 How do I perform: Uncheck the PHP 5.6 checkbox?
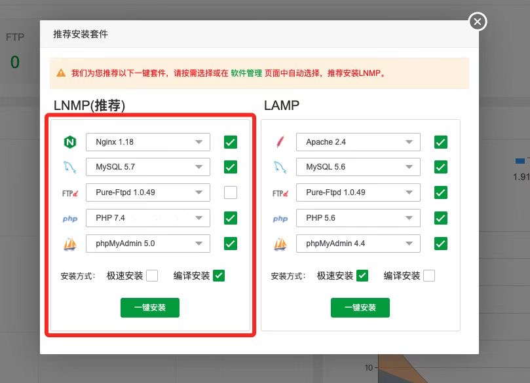pos(441,218)
